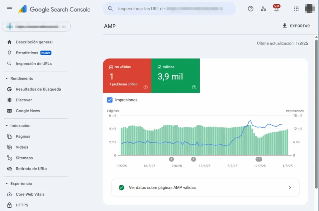Image resolution: width=319 pixels, height=211 pixels.
Task: Click the vertical page scrollbar
Action: [317, 114]
